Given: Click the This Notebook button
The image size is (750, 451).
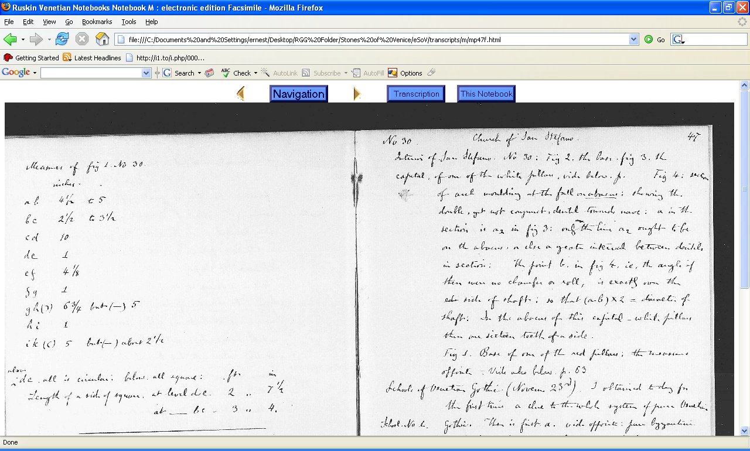Looking at the screenshot, I should point(486,94).
